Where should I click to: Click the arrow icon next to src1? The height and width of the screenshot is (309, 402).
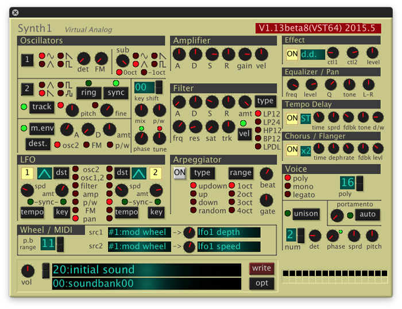click(x=177, y=232)
